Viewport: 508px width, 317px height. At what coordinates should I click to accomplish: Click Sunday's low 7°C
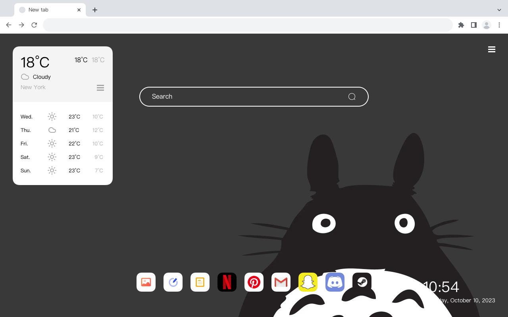99,170
